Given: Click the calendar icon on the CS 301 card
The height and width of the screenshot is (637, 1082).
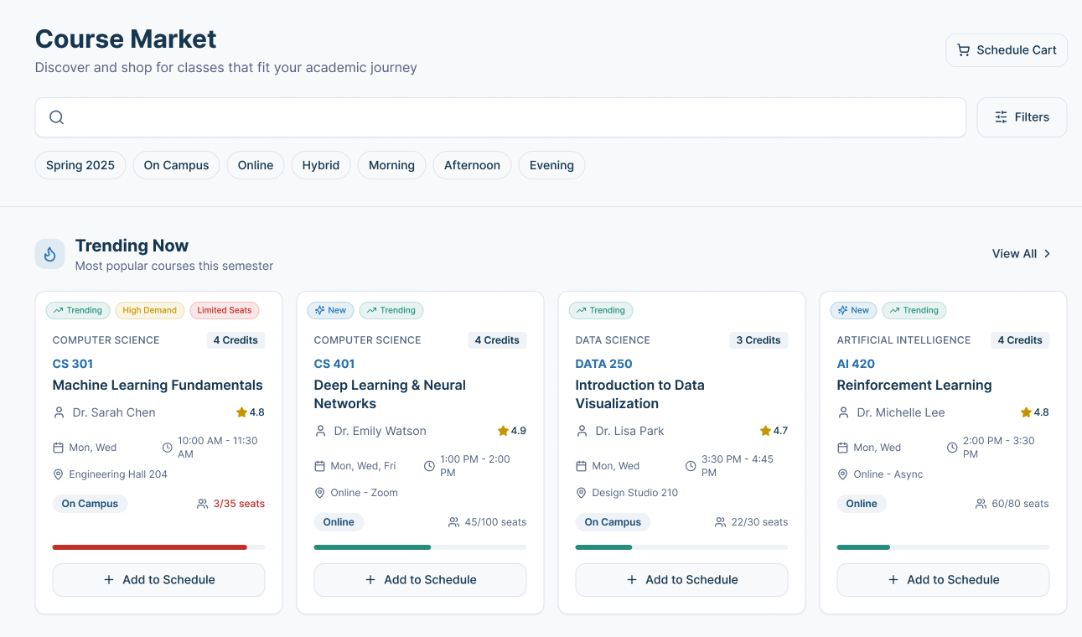Looking at the screenshot, I should 58,447.
